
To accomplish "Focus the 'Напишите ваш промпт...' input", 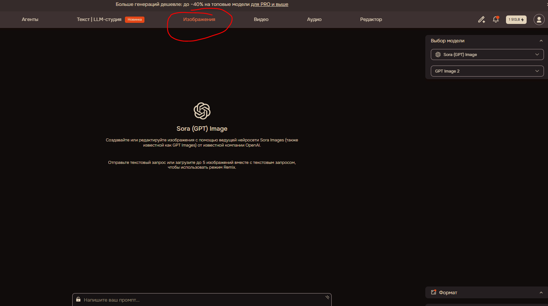I will click(x=202, y=300).
